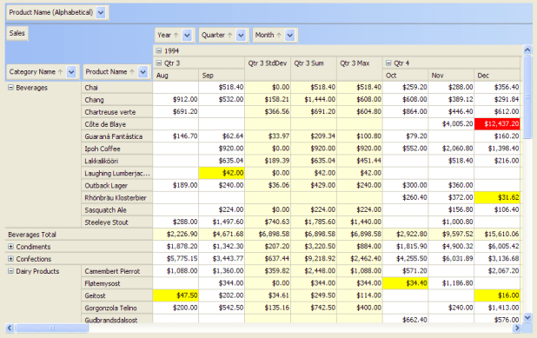
Task: Select the Camembert Pierrot row header
Action: coord(117,272)
